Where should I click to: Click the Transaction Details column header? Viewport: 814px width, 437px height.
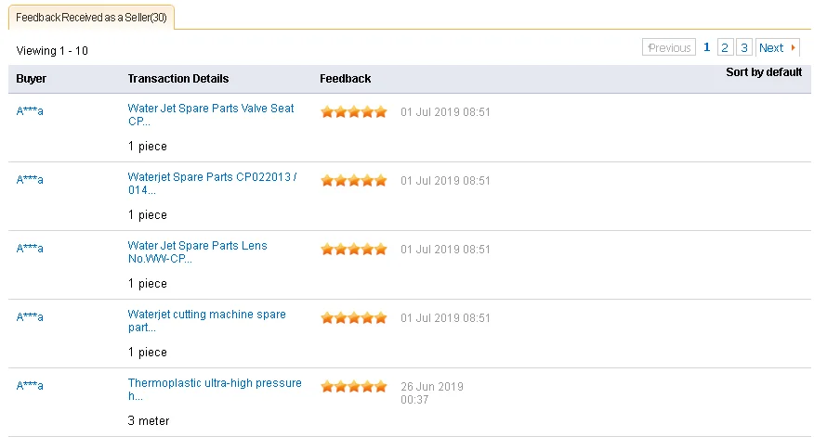178,79
